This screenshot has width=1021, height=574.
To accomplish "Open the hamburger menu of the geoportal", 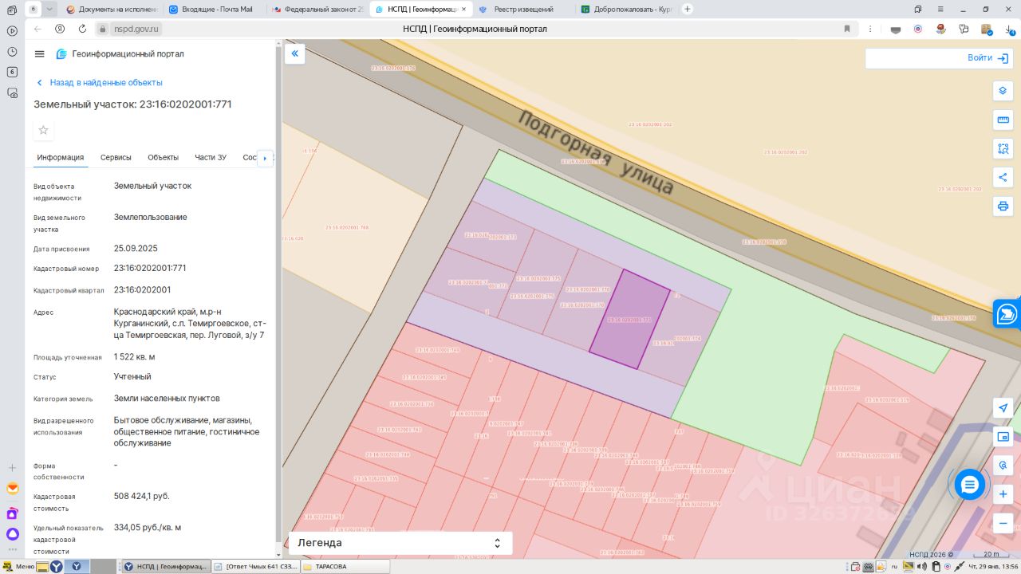I will 40,53.
